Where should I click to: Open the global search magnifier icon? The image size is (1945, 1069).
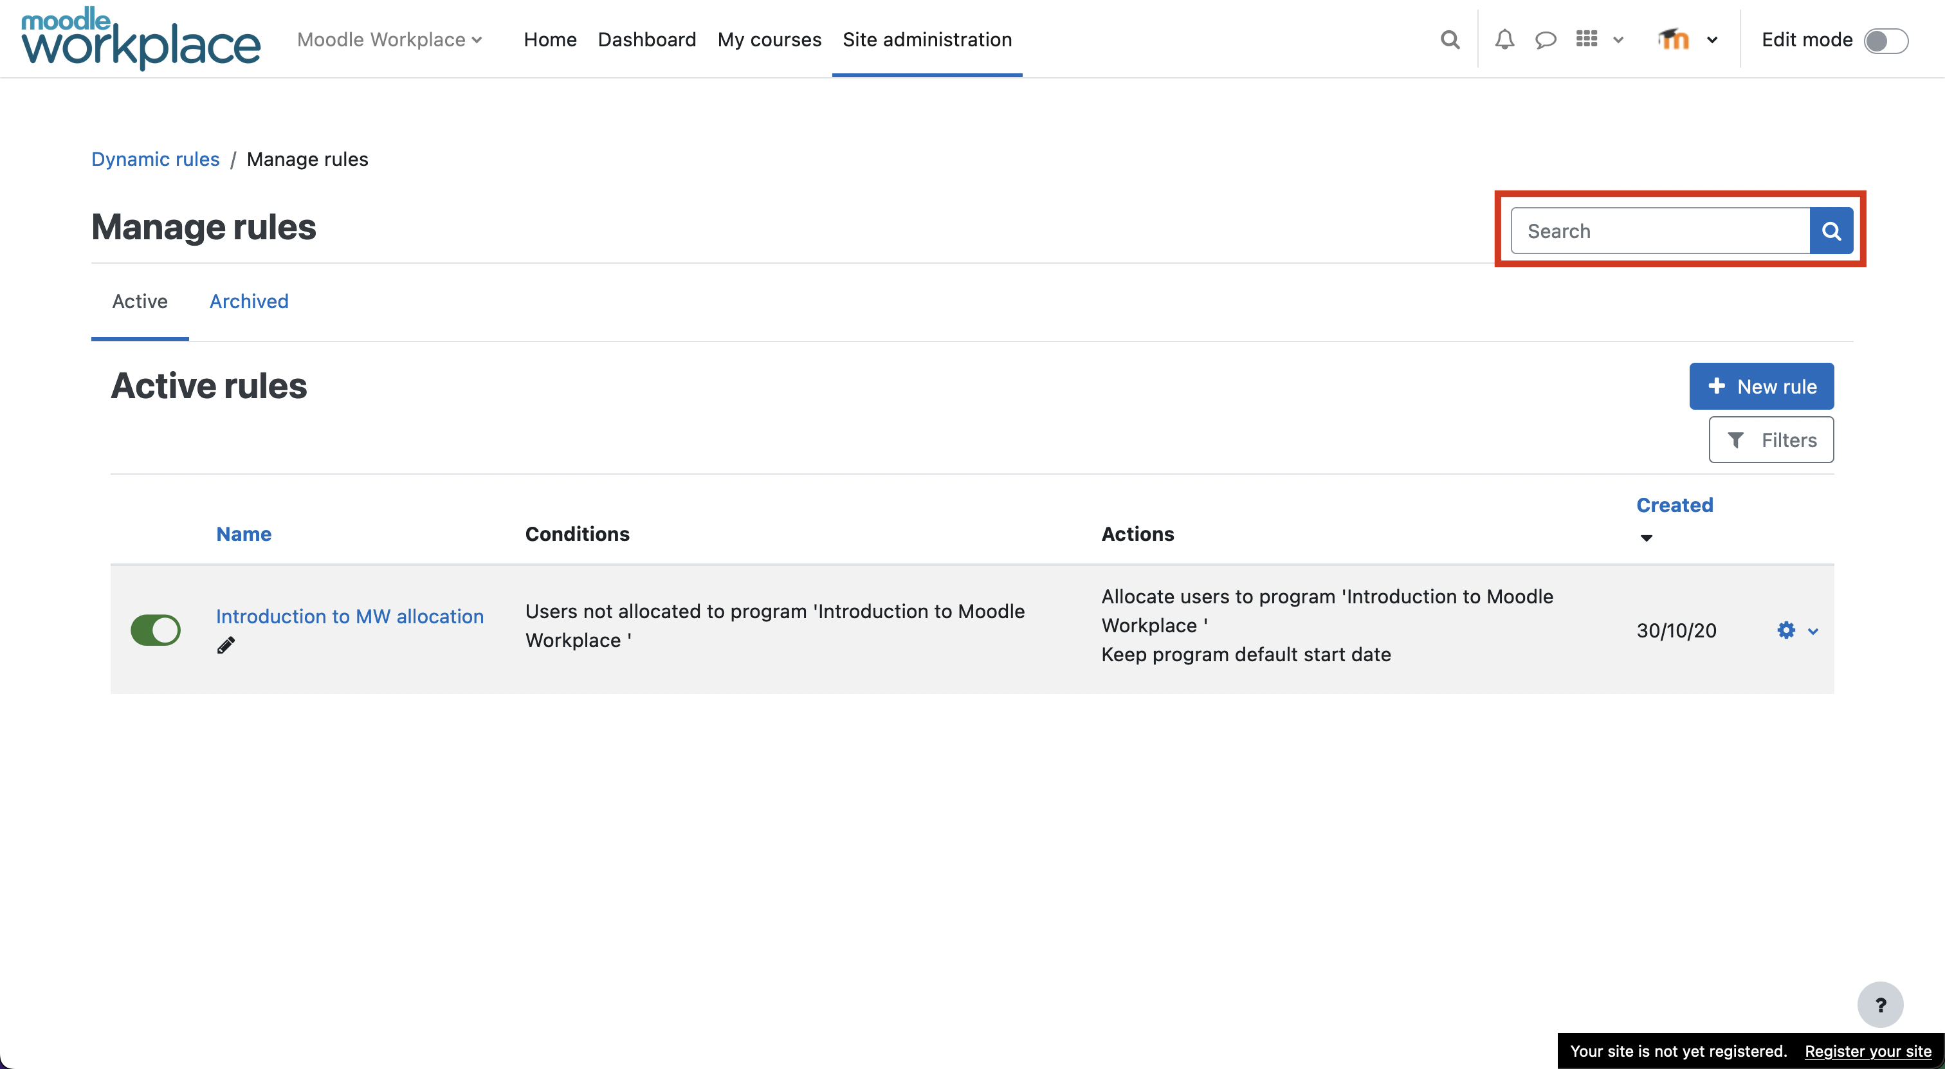[x=1450, y=39]
